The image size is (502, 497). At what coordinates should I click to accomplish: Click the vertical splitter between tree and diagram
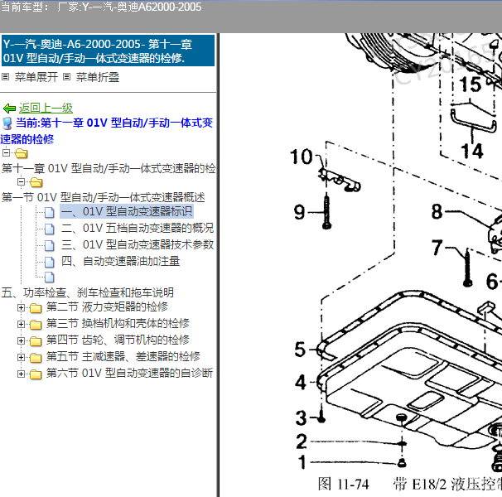pos(218,265)
